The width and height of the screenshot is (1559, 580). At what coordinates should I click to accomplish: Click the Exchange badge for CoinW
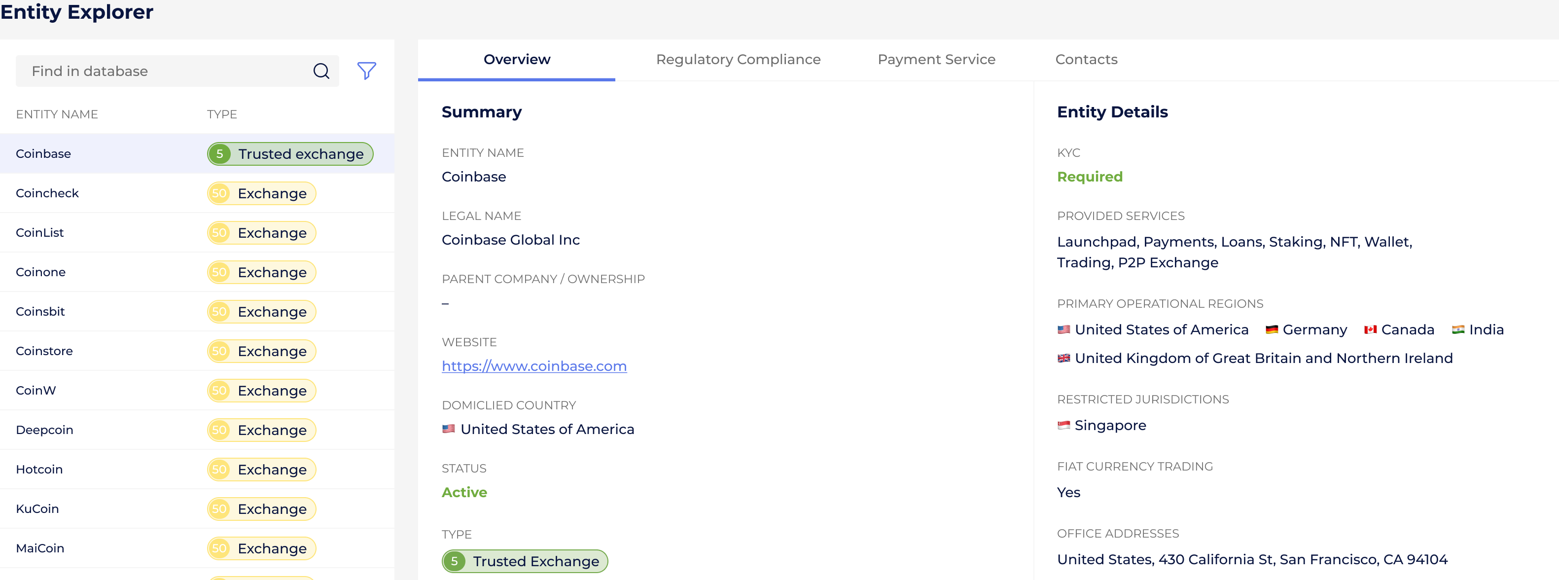point(261,391)
